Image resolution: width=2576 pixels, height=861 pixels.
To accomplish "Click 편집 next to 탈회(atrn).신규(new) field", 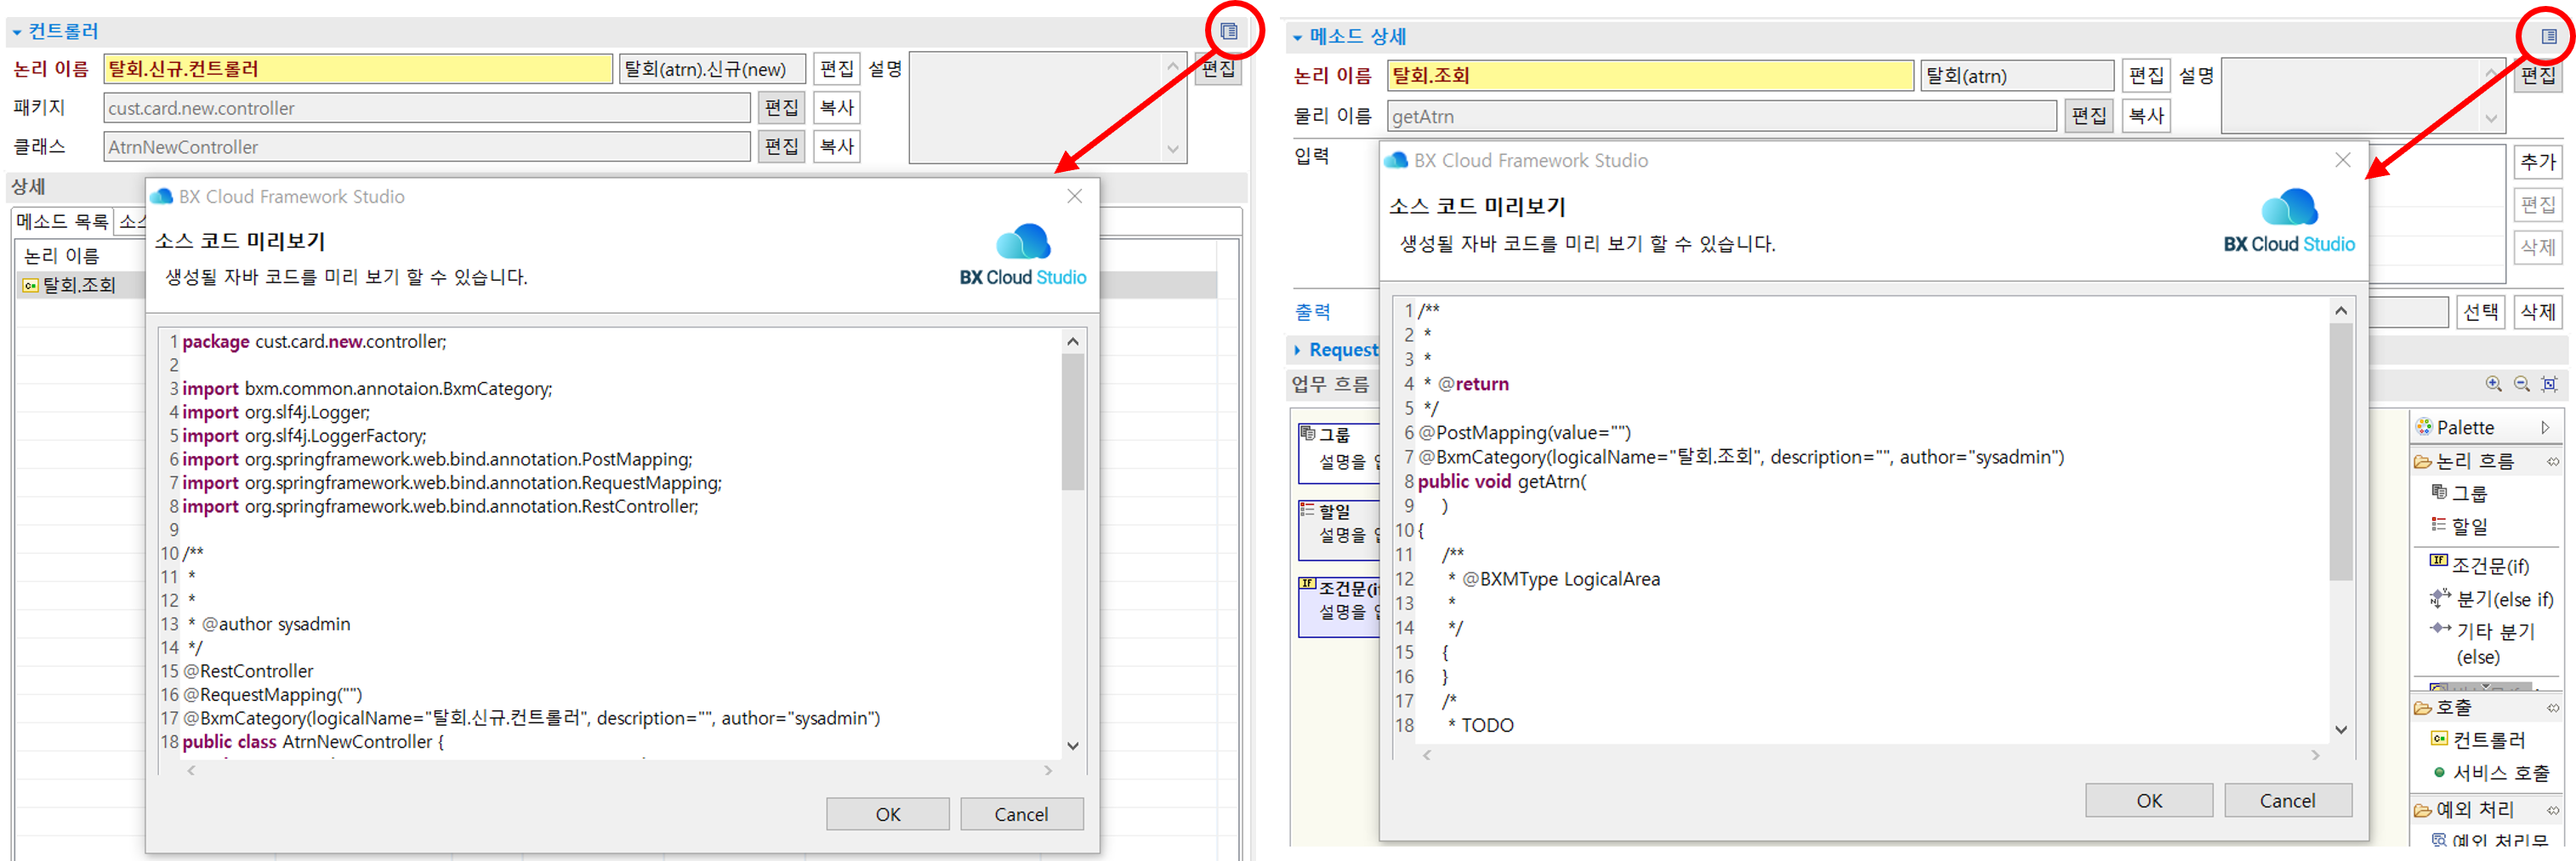I will pyautogui.click(x=836, y=69).
